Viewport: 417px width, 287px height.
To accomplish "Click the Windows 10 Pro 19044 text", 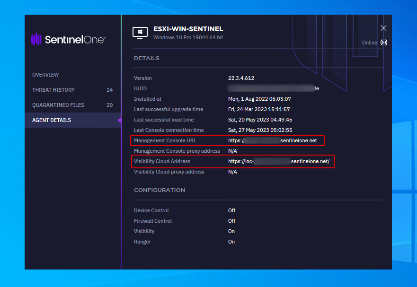I will point(188,37).
